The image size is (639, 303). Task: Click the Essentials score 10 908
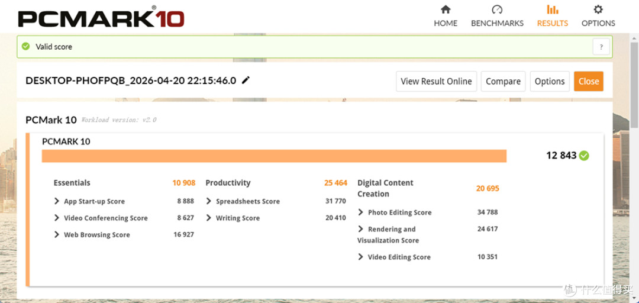pos(184,183)
